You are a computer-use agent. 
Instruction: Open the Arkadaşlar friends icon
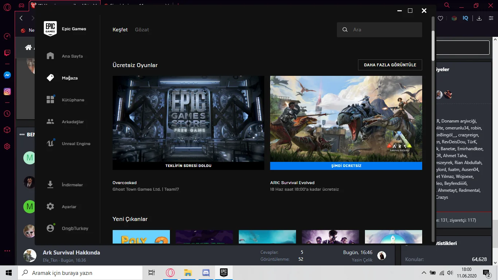pos(50,121)
